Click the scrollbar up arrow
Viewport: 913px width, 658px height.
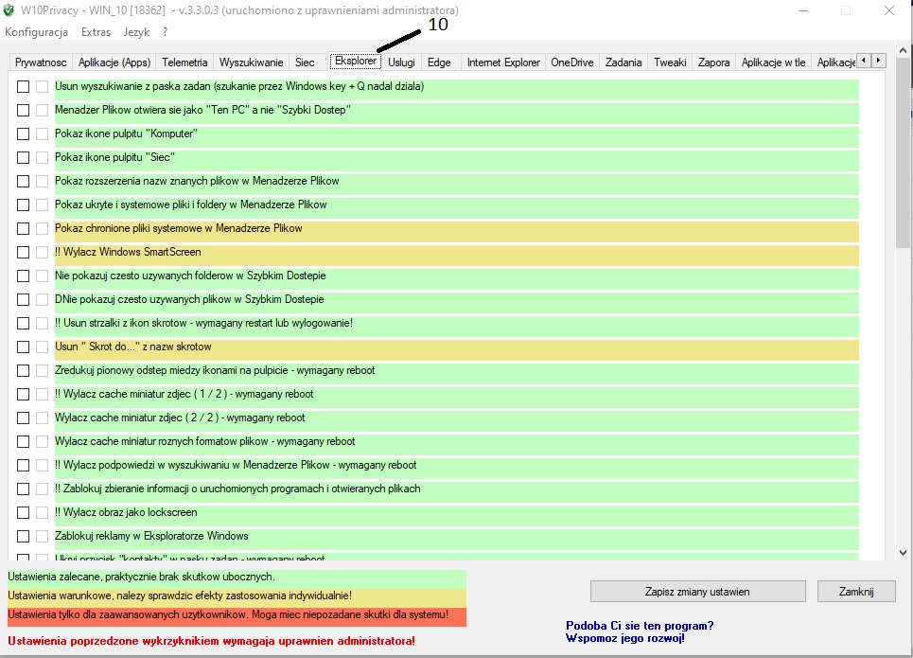tap(904, 50)
